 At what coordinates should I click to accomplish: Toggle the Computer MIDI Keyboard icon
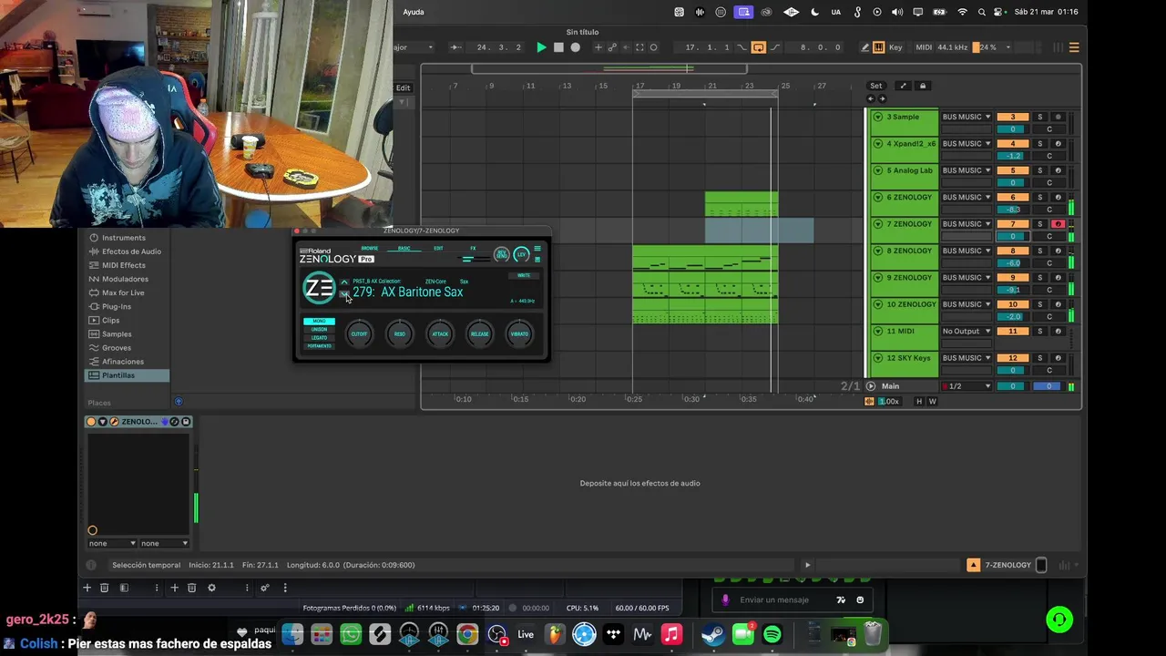click(878, 47)
